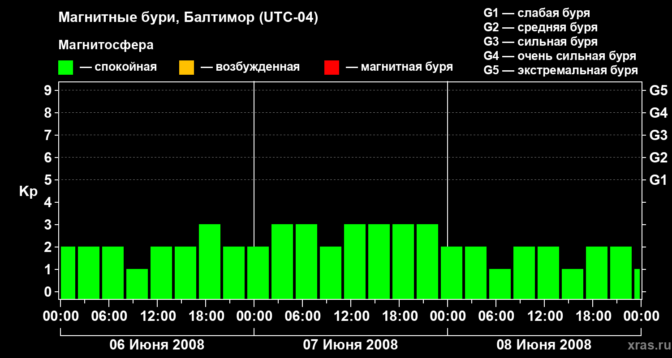Click the orange «возбужденная» legend swatch
672x358 pixels.
pos(186,68)
